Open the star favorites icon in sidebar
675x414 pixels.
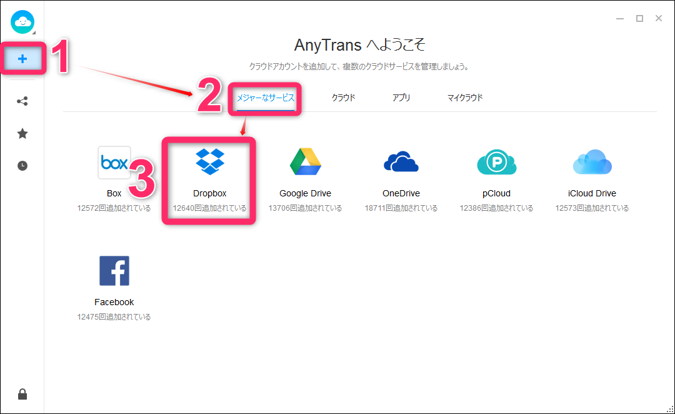point(22,134)
